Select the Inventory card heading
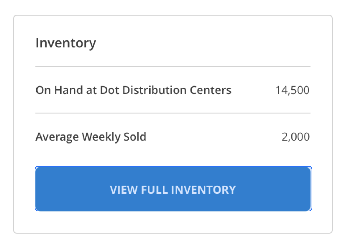 [x=66, y=43]
